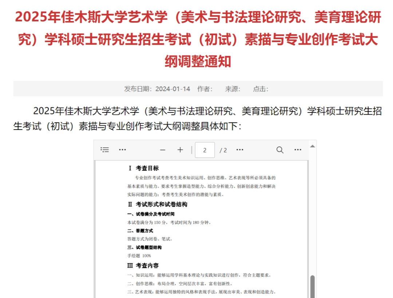This screenshot has height=298, width=393.
Task: Click the line starting '一、知识运用'
Action: pos(199,275)
